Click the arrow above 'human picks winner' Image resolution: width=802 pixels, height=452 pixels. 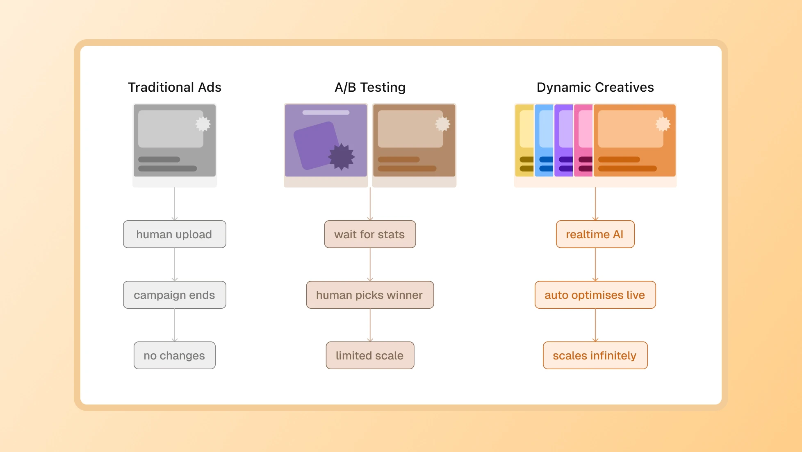[370, 264]
